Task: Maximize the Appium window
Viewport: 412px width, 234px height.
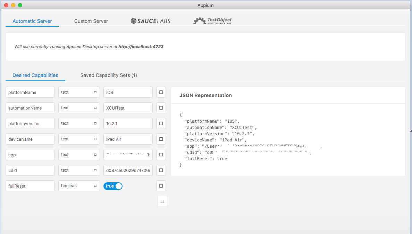Action: coord(20,5)
